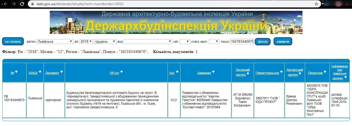The image size is (352, 126).
Task: Click the sort arrow next to Проектувальник
Action: [282, 72]
